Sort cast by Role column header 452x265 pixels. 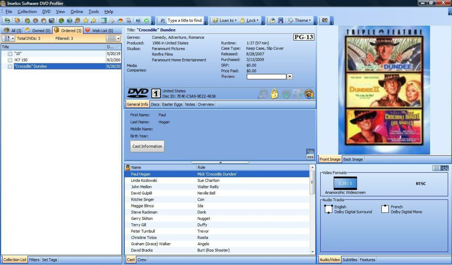(x=253, y=168)
